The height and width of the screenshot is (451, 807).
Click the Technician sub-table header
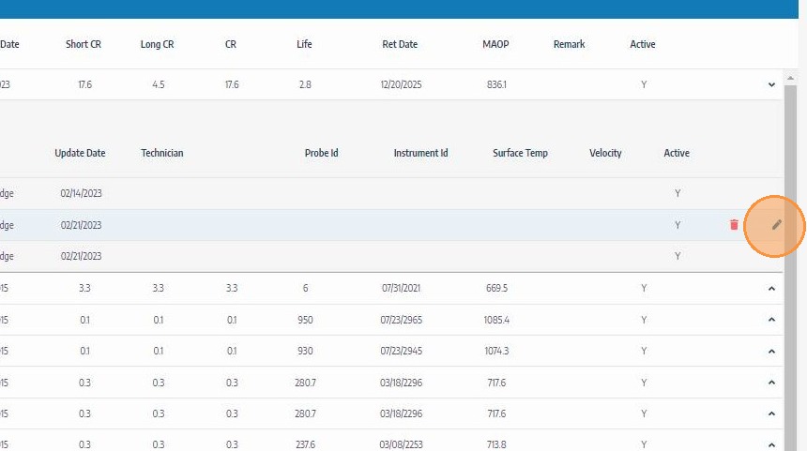pos(162,153)
